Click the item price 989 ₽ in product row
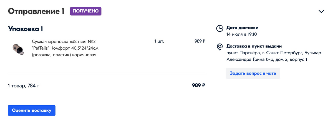Viewport: 333px width, 123px height. pyautogui.click(x=200, y=42)
